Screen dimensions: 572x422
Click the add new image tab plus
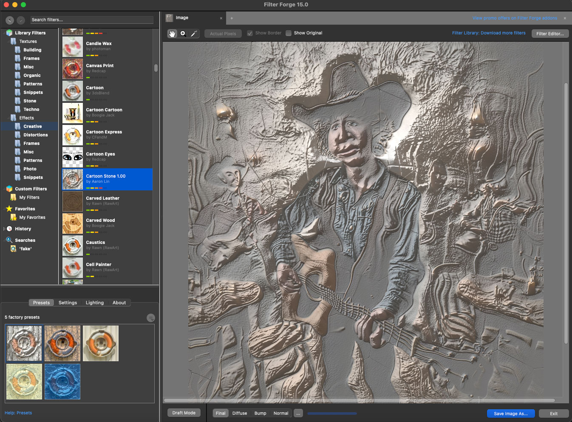tap(232, 18)
